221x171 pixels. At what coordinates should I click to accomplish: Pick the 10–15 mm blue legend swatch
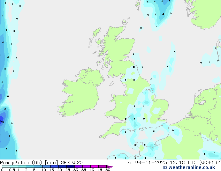pyautogui.click(x=46, y=166)
